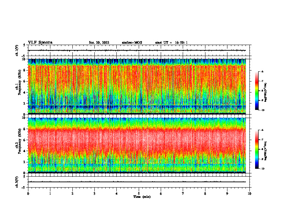Click time axis tick label "1"
The image size is (281, 217).
click(x=50, y=194)
